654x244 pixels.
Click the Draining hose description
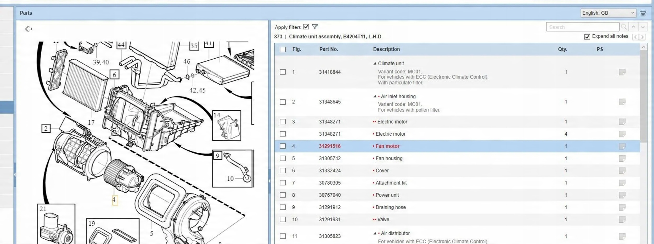pyautogui.click(x=391, y=207)
